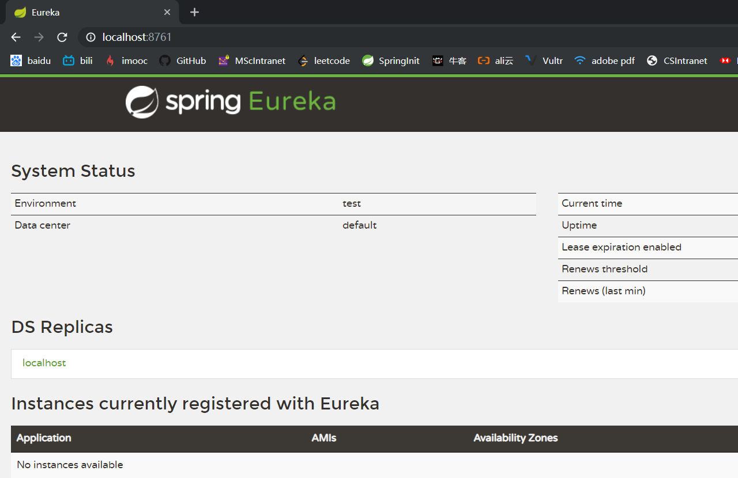Select the 'No instances available' row text
The image size is (738, 478).
[x=70, y=465]
